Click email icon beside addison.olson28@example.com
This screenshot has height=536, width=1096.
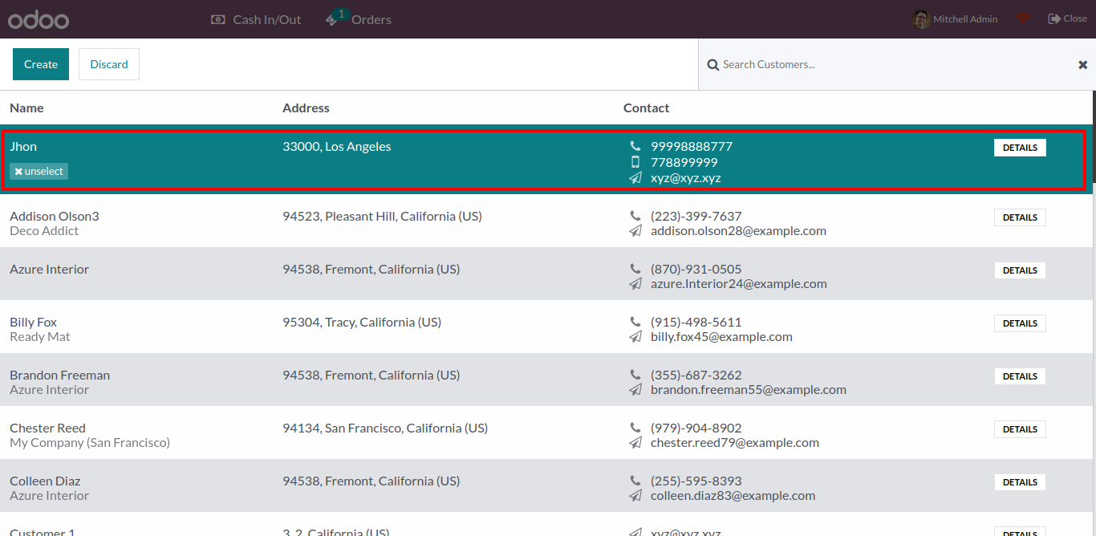(635, 231)
